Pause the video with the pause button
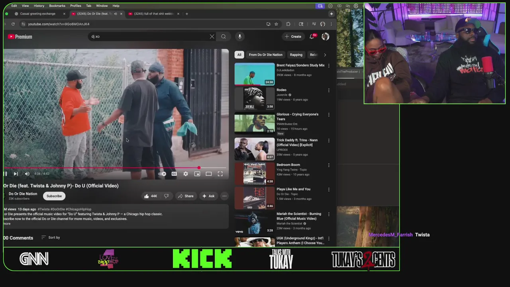This screenshot has height=287, width=510. (x=5, y=174)
